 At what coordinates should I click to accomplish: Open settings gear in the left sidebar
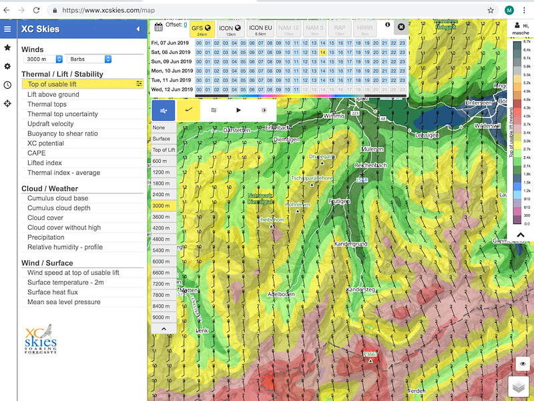click(x=7, y=66)
